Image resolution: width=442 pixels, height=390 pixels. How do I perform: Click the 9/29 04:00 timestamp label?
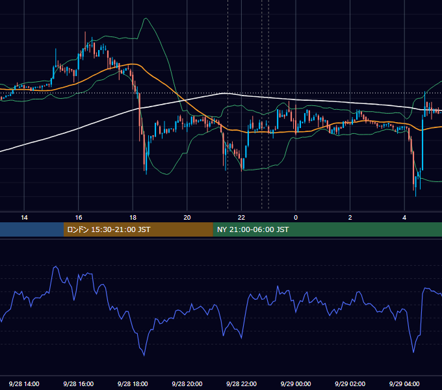[x=404, y=383]
